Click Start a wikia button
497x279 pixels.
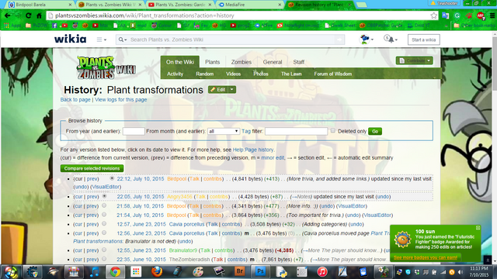pos(424,40)
